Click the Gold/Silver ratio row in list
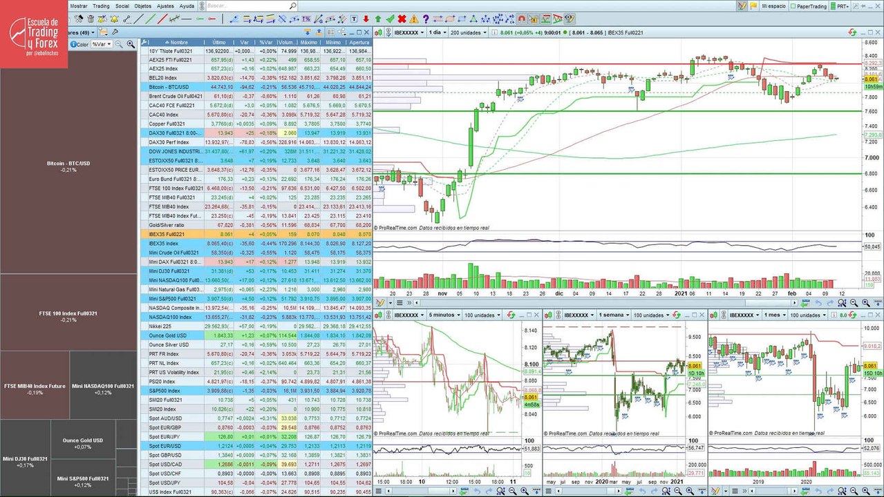Screen dimensions: 884x497 (x=256, y=225)
